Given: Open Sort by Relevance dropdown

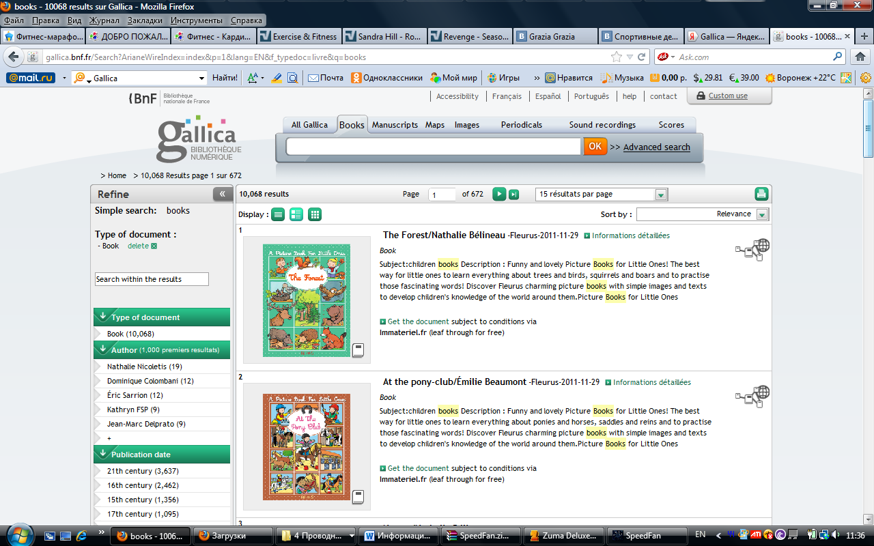Looking at the screenshot, I should pyautogui.click(x=762, y=214).
